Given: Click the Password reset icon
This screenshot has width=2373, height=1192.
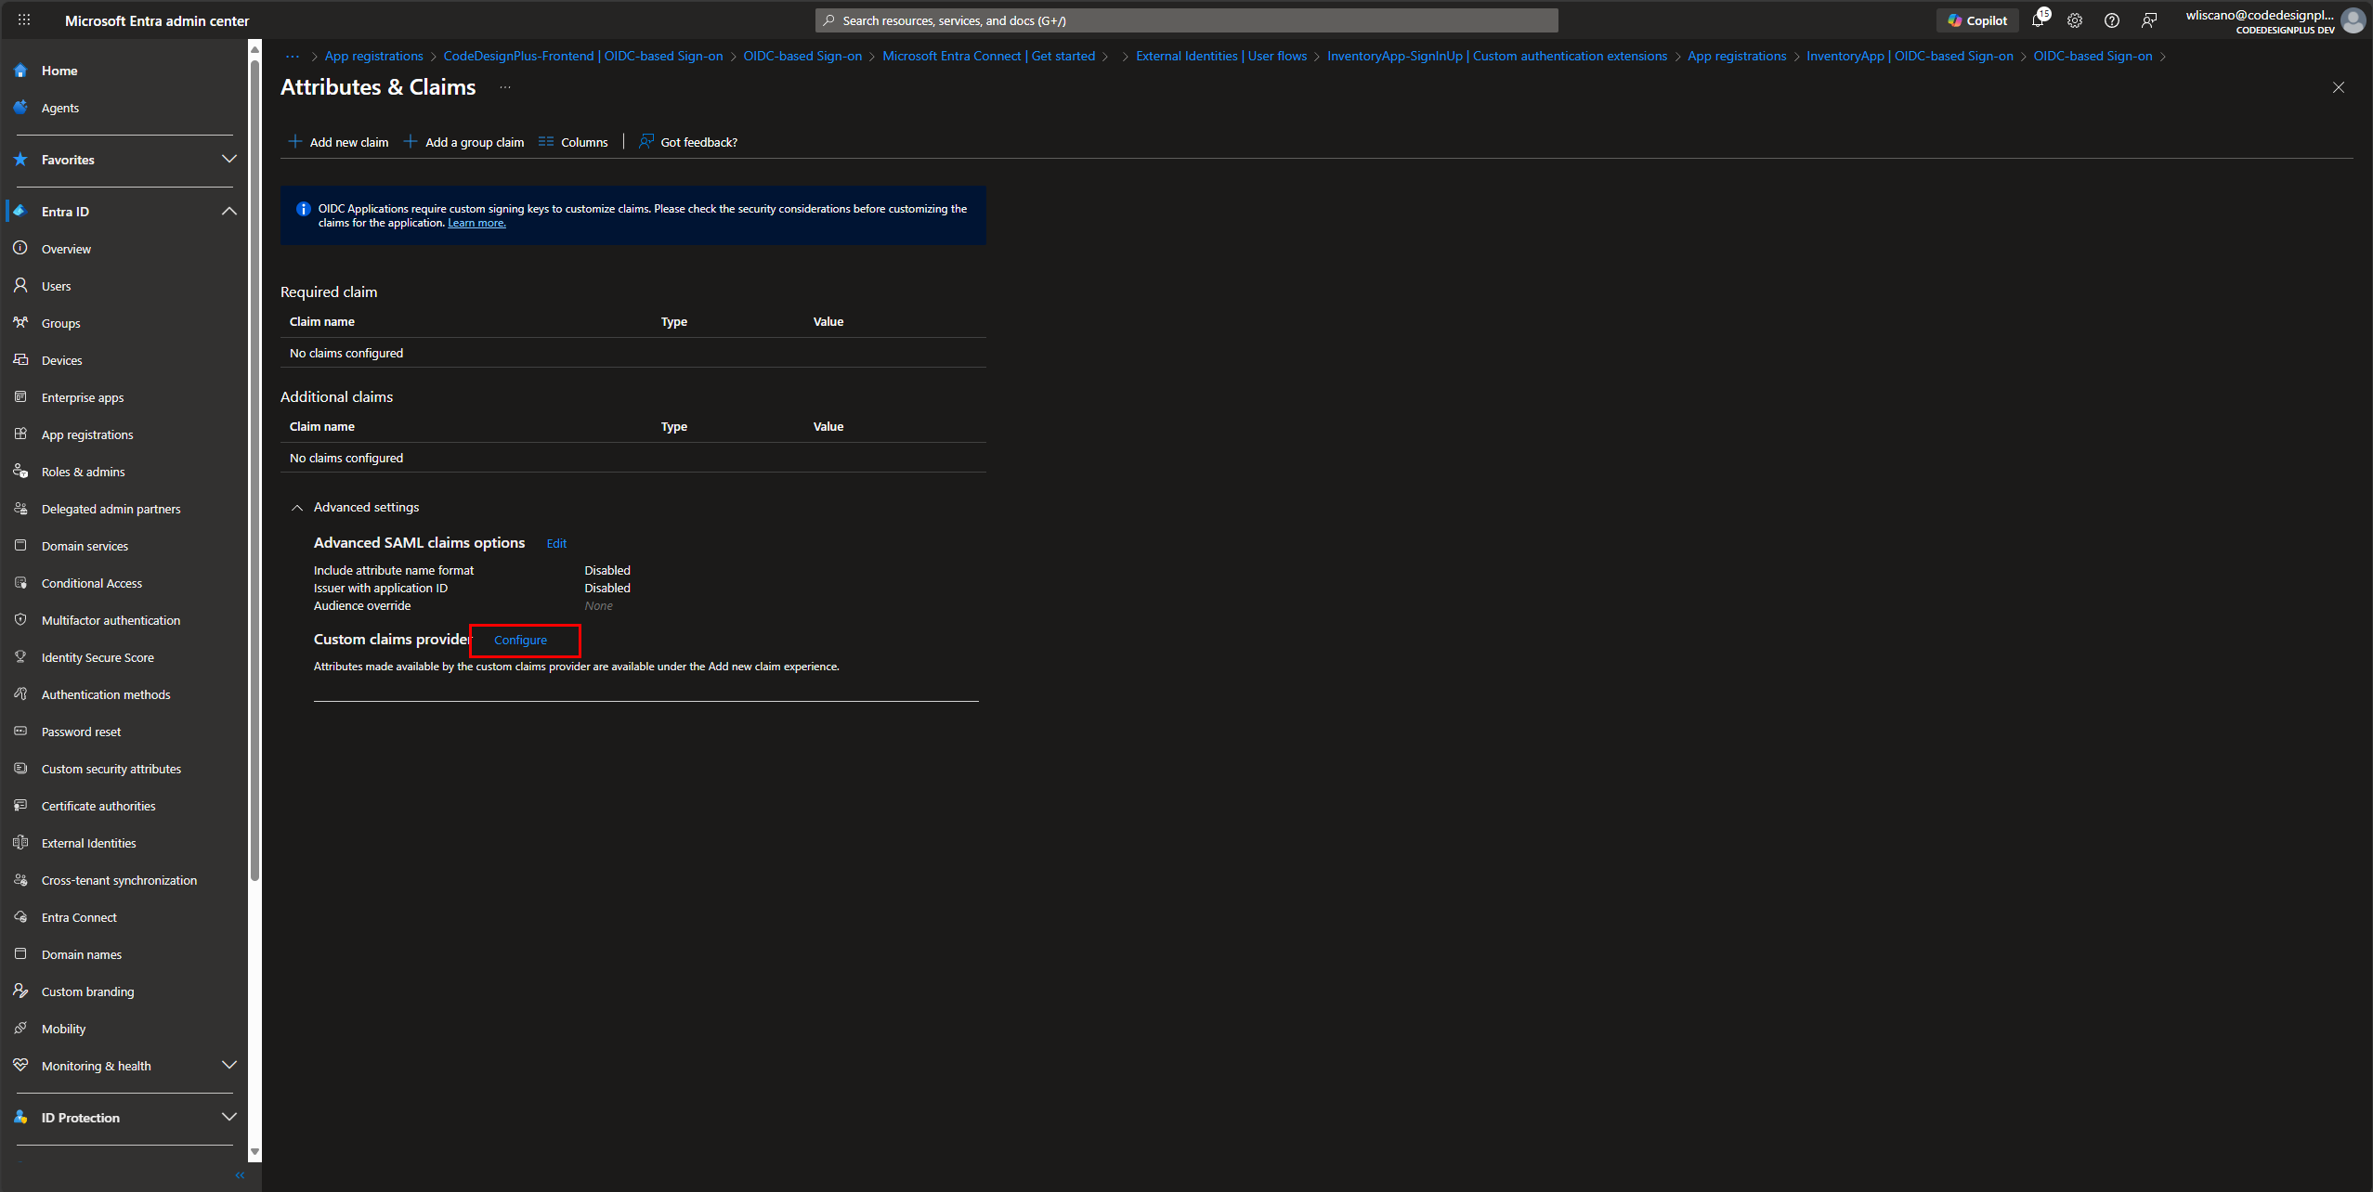Looking at the screenshot, I should [20, 731].
